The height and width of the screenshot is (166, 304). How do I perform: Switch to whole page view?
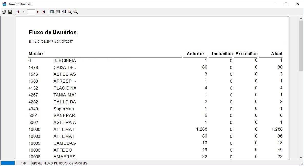[x=52, y=12]
